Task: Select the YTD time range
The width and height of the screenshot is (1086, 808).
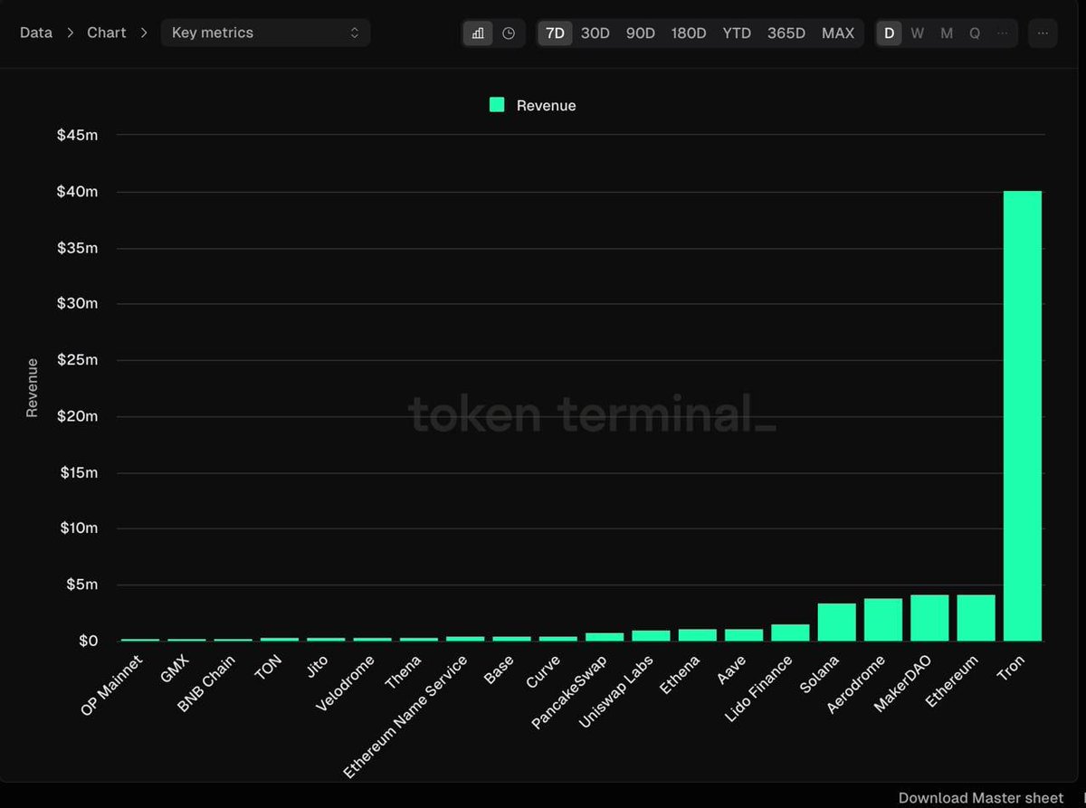Action: tap(737, 33)
